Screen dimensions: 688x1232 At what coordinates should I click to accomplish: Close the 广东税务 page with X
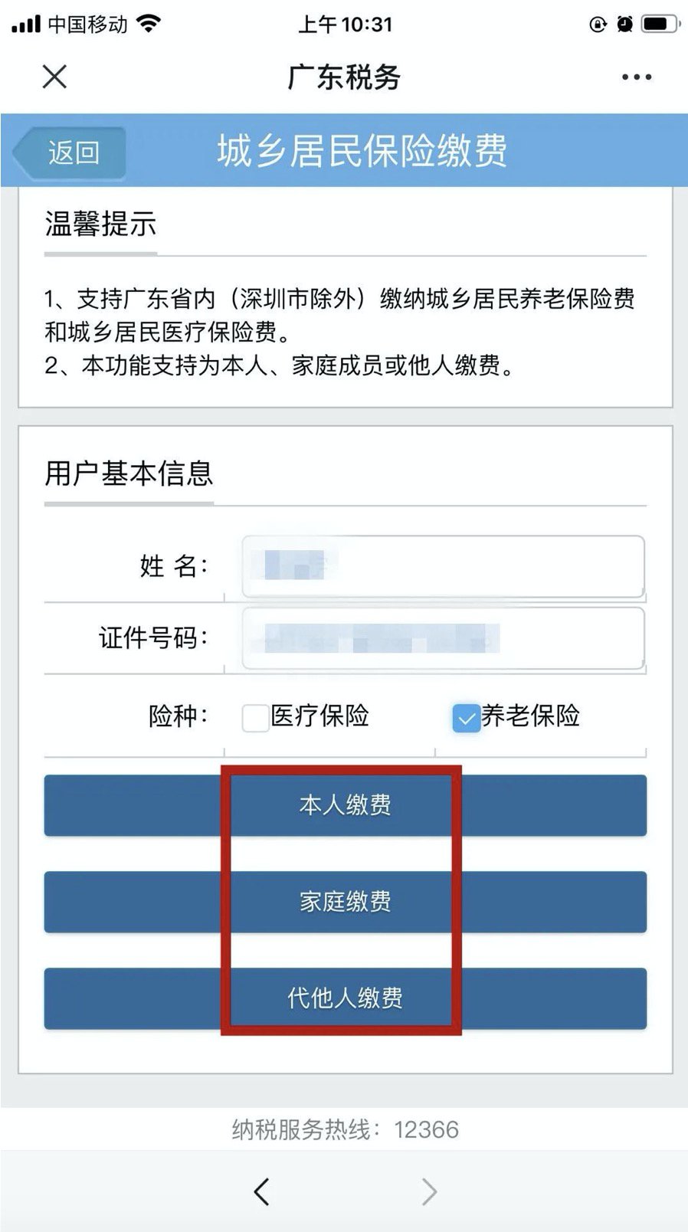54,77
